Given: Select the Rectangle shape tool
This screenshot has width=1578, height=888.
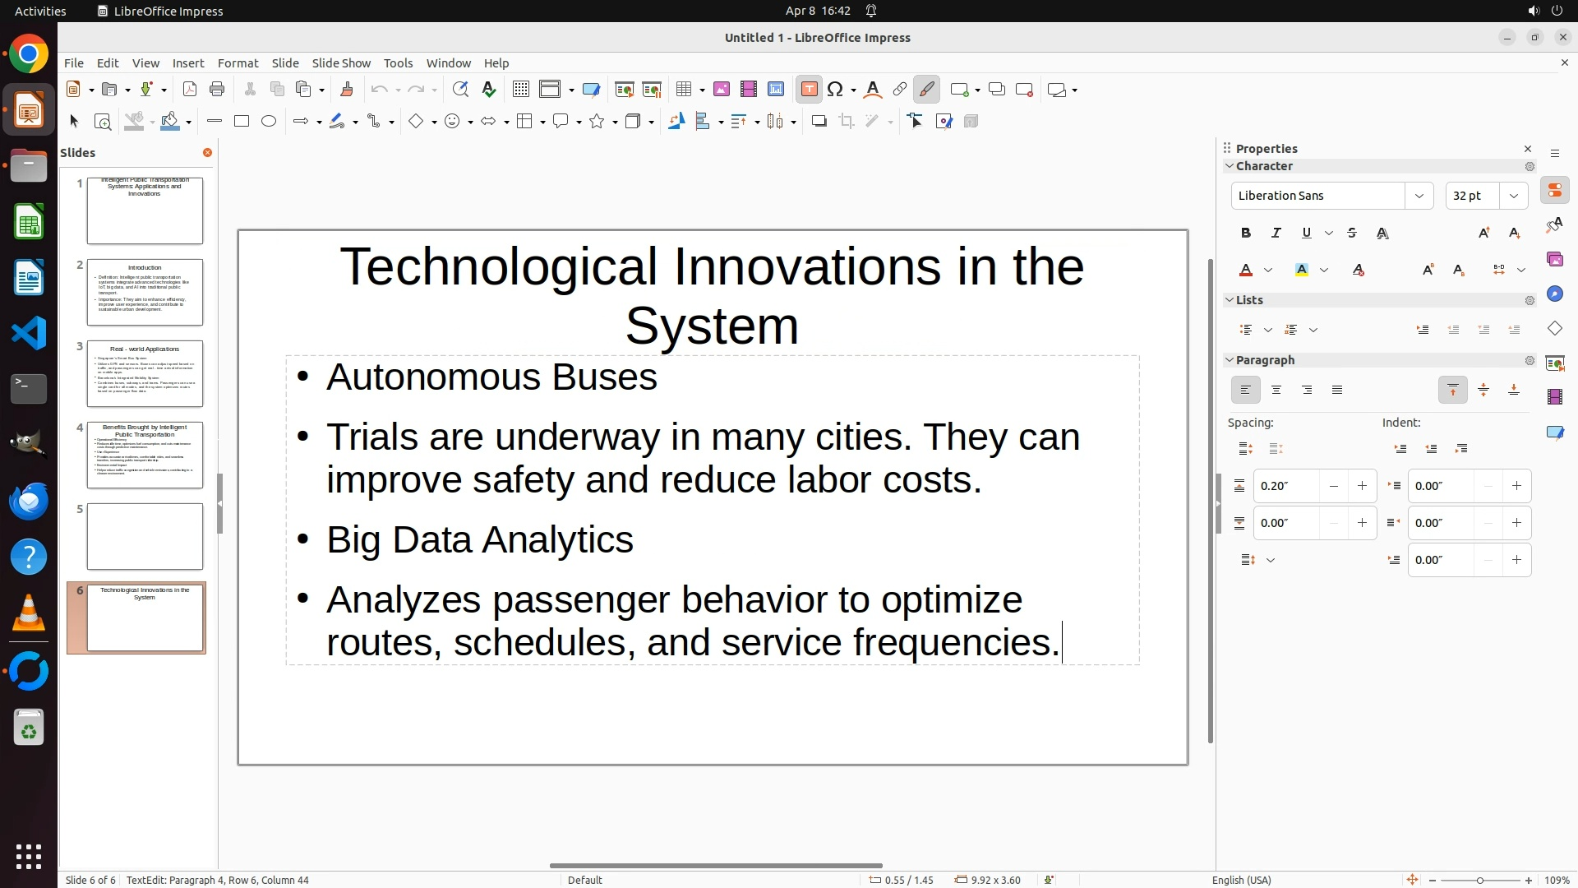Looking at the screenshot, I should (x=242, y=122).
